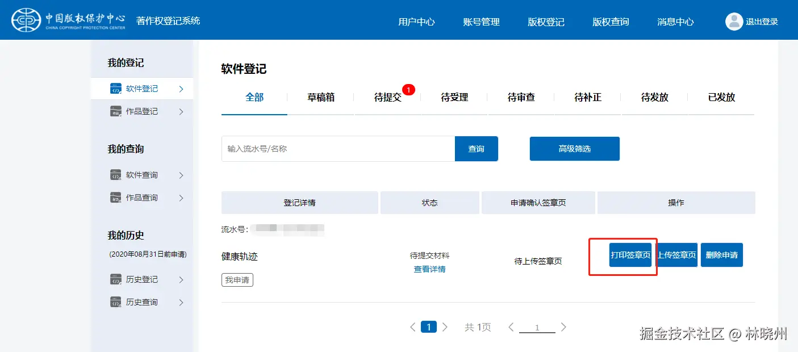This screenshot has height=352, width=798.
Task: Switch to the 待补正 tab
Action: pyautogui.click(x=588, y=98)
